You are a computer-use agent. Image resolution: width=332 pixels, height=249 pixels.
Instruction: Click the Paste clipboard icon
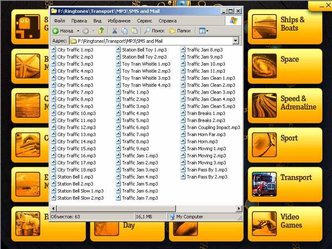pyautogui.click(x=134, y=31)
